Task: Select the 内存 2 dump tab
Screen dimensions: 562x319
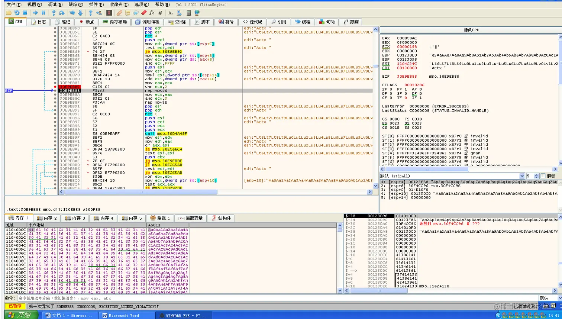Action: click(x=47, y=218)
